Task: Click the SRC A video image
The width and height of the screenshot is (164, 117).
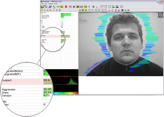Action: tap(121, 44)
